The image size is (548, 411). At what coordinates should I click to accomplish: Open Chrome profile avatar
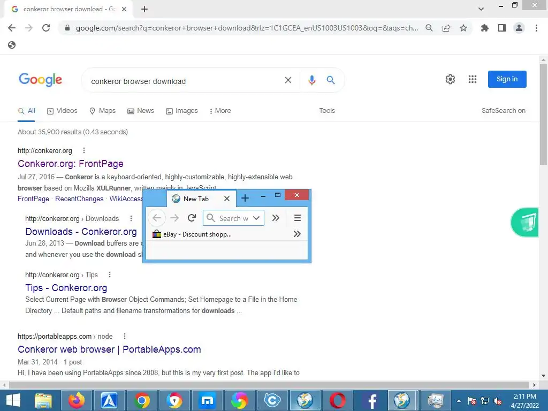(x=519, y=28)
